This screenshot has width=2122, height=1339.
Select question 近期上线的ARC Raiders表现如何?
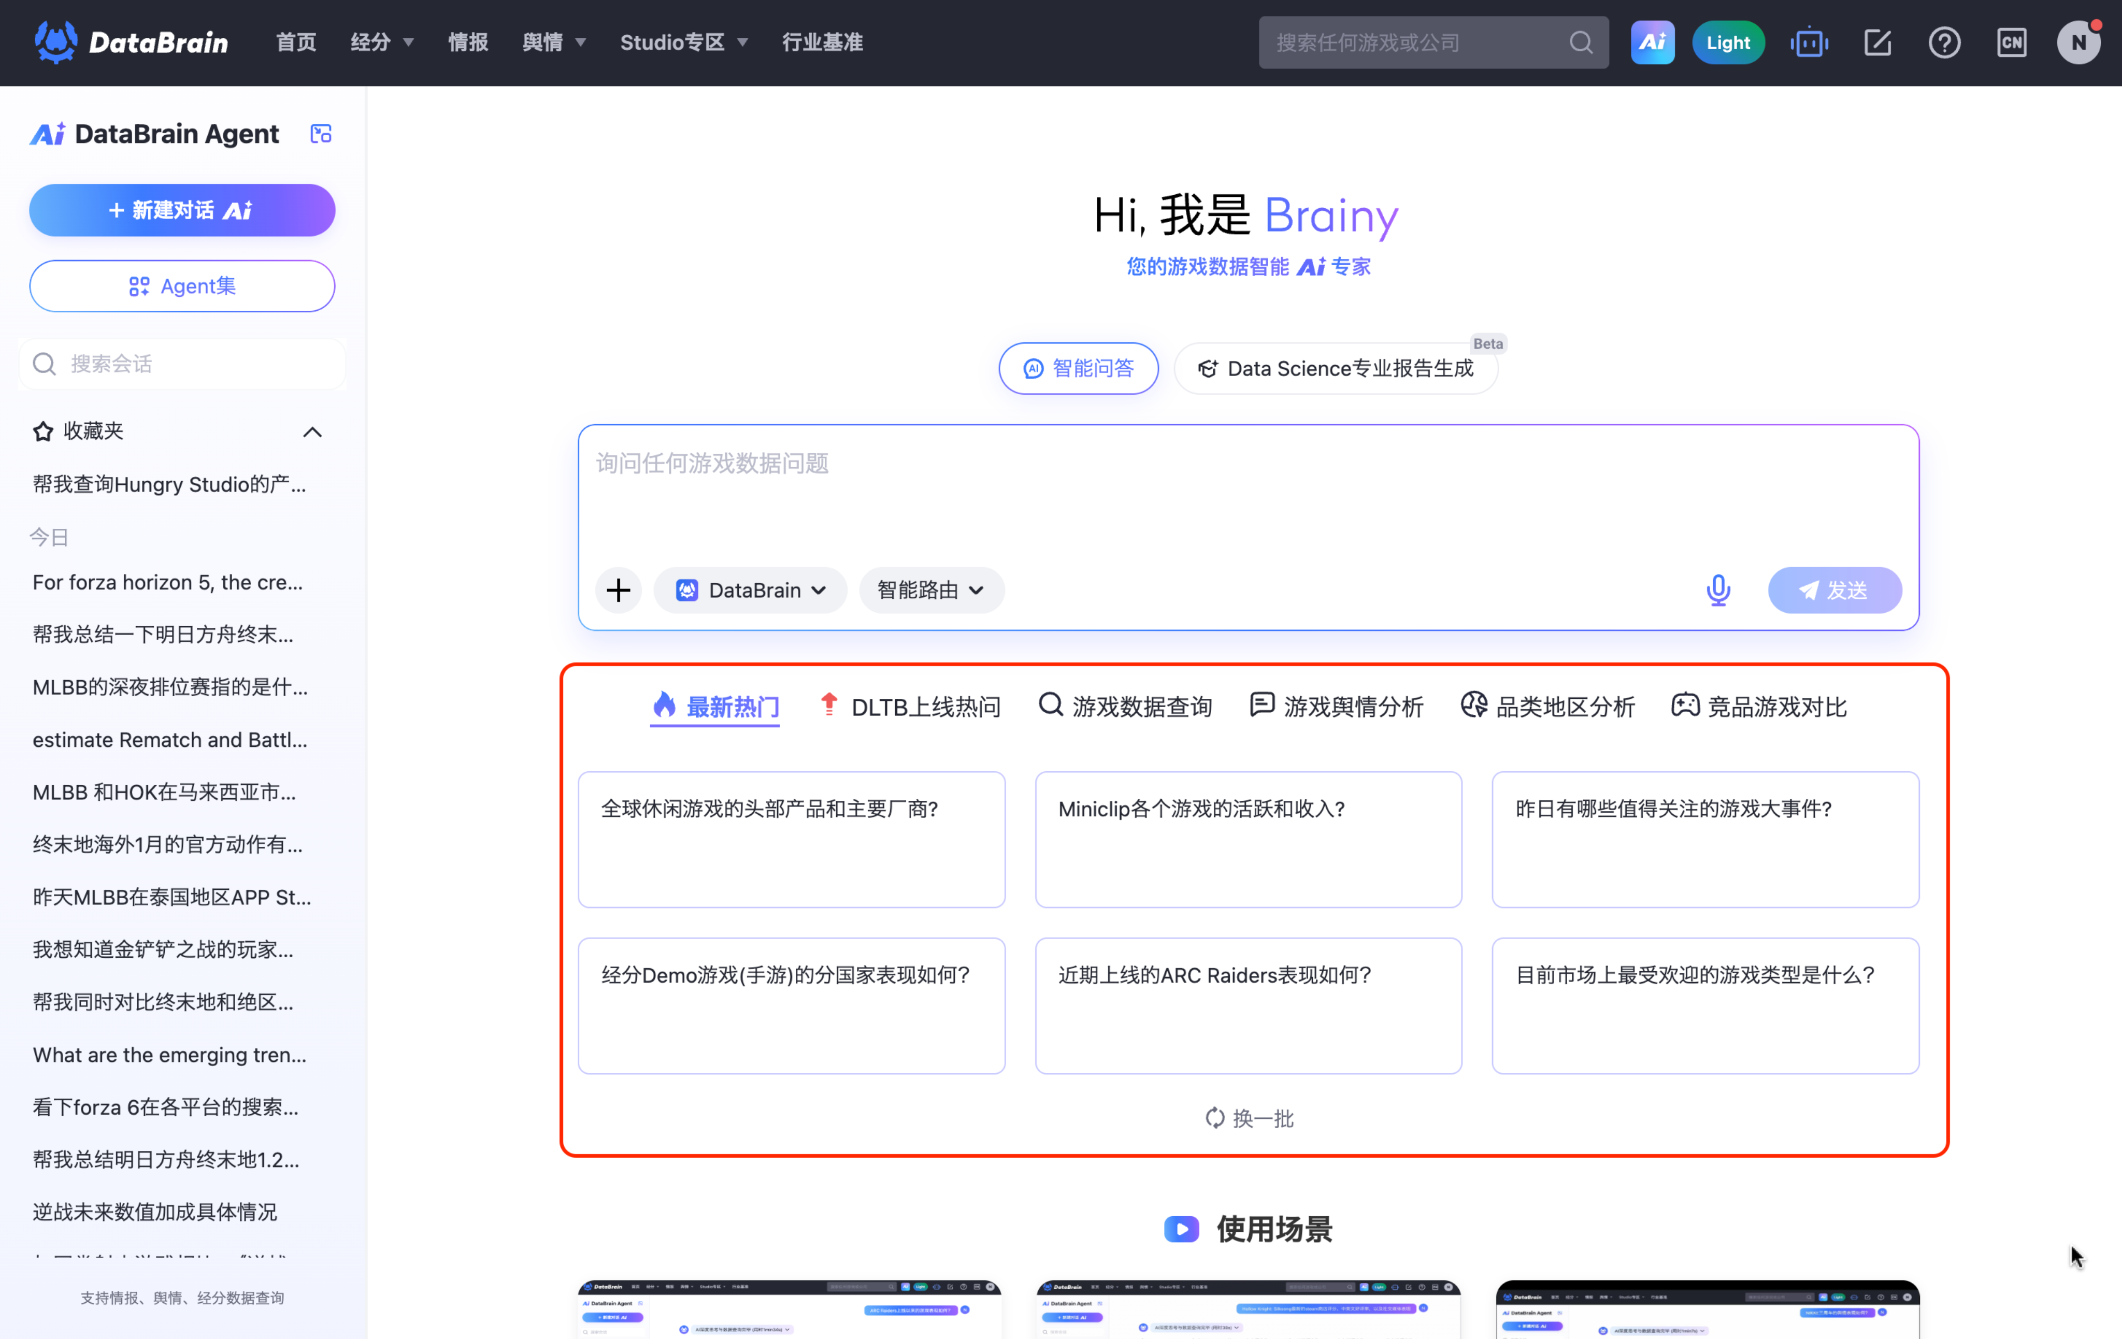point(1248,1006)
